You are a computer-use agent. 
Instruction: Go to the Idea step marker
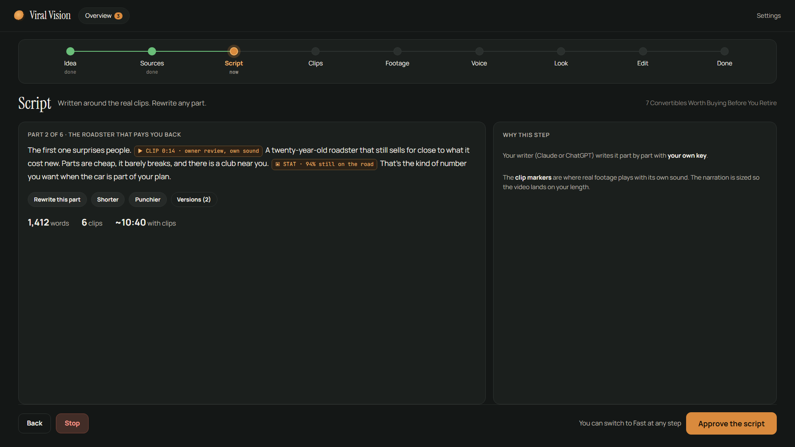[x=70, y=51]
